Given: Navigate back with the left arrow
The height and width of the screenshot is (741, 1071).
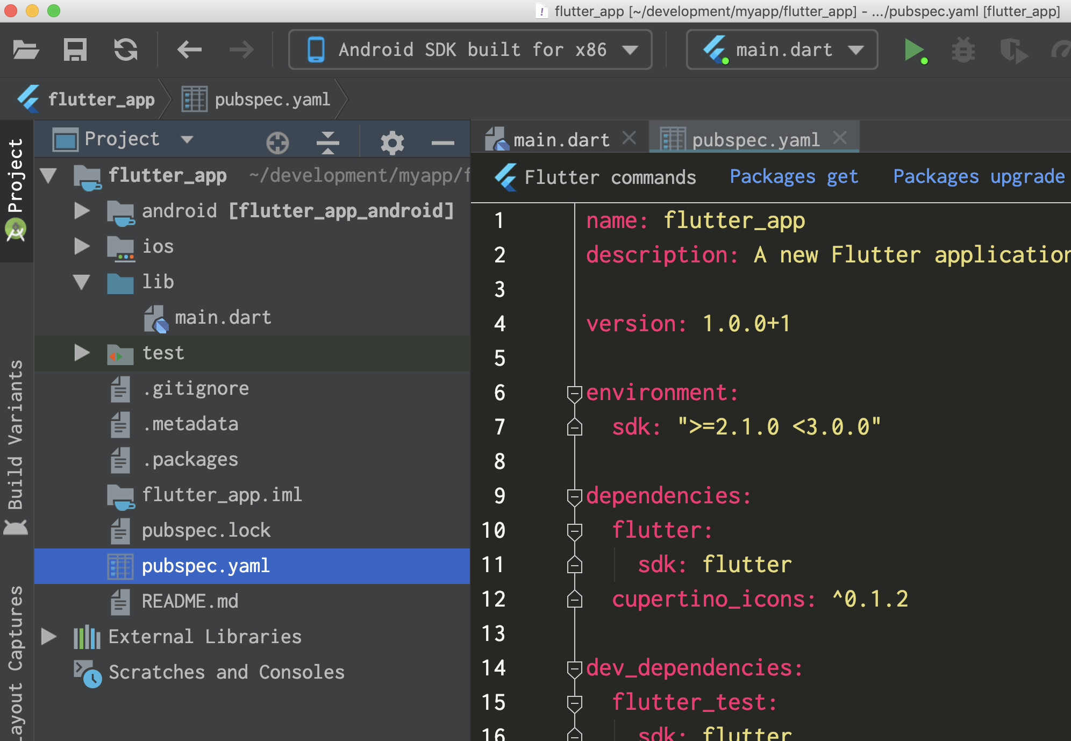Looking at the screenshot, I should tap(189, 50).
